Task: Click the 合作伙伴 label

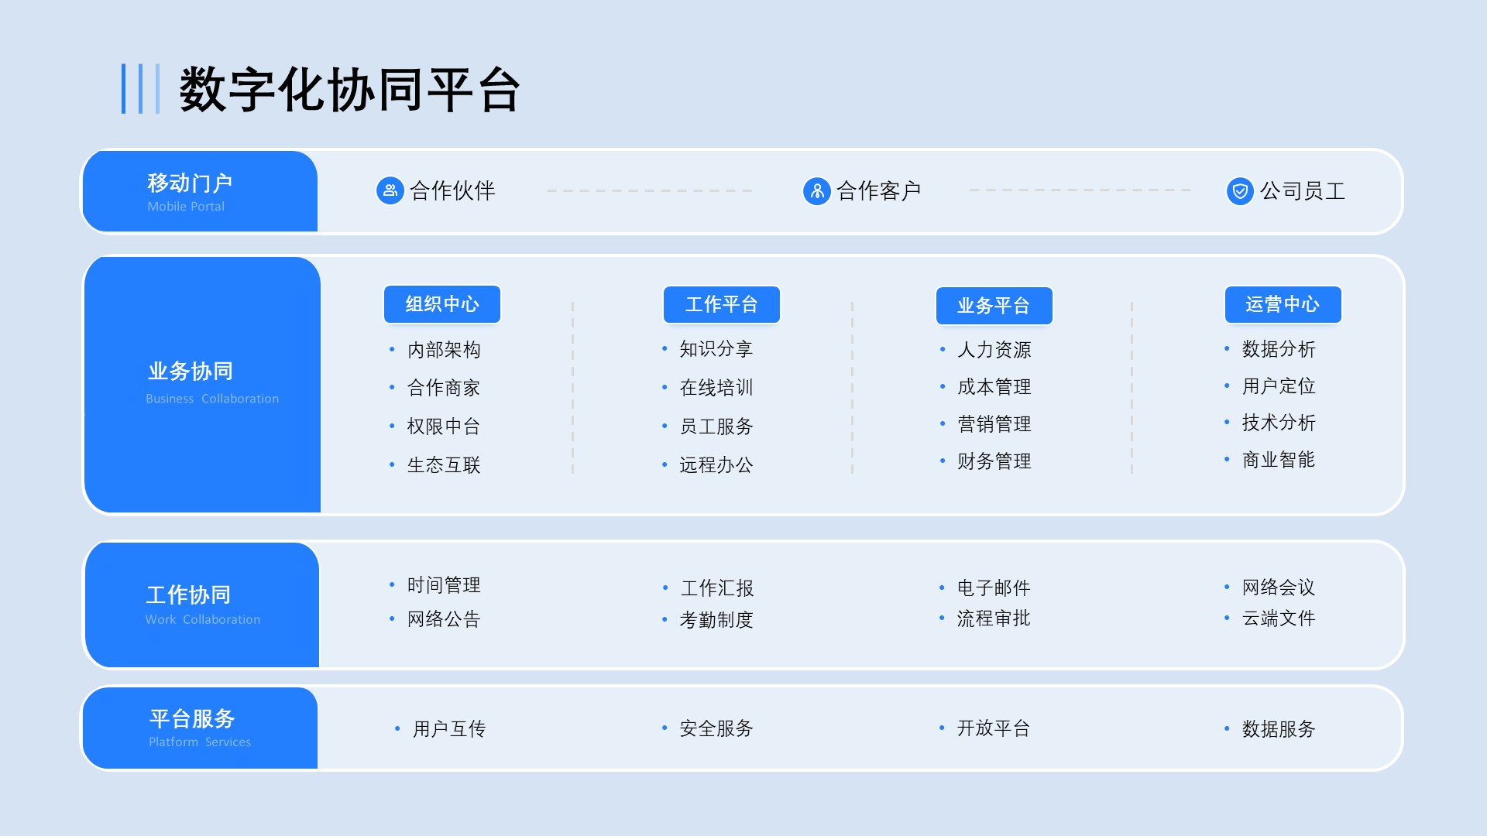Action: [452, 190]
